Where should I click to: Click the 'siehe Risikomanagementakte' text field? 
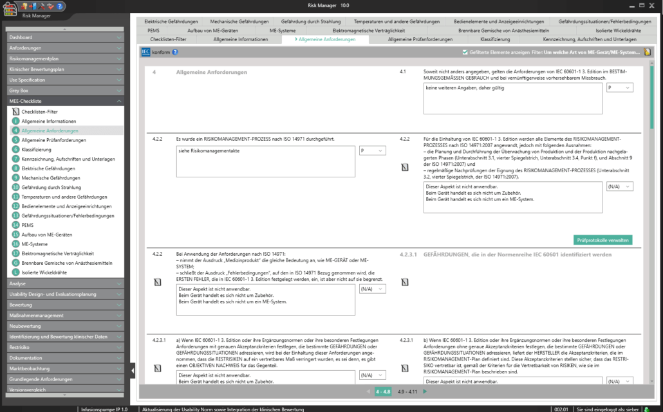click(266, 162)
